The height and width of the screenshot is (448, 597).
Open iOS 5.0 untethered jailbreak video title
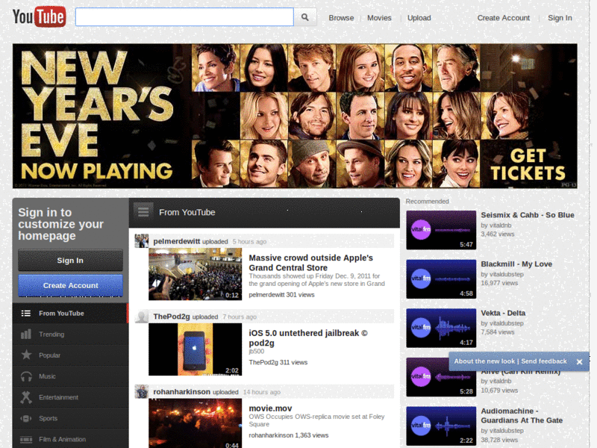(x=308, y=337)
